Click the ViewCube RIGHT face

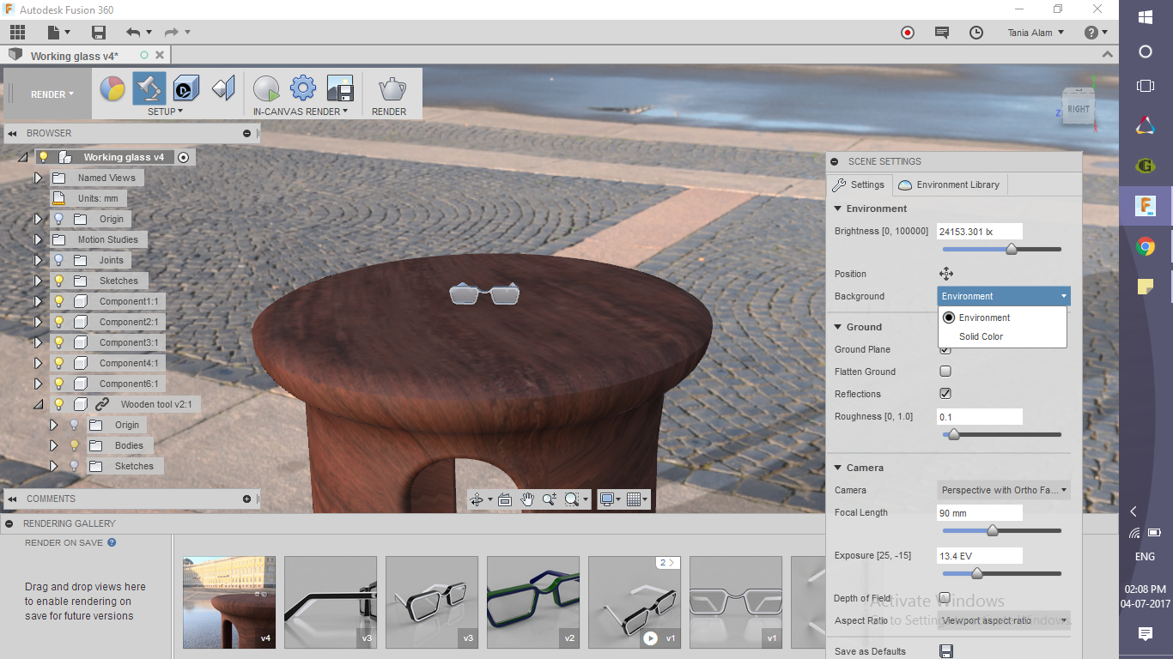[x=1079, y=109]
